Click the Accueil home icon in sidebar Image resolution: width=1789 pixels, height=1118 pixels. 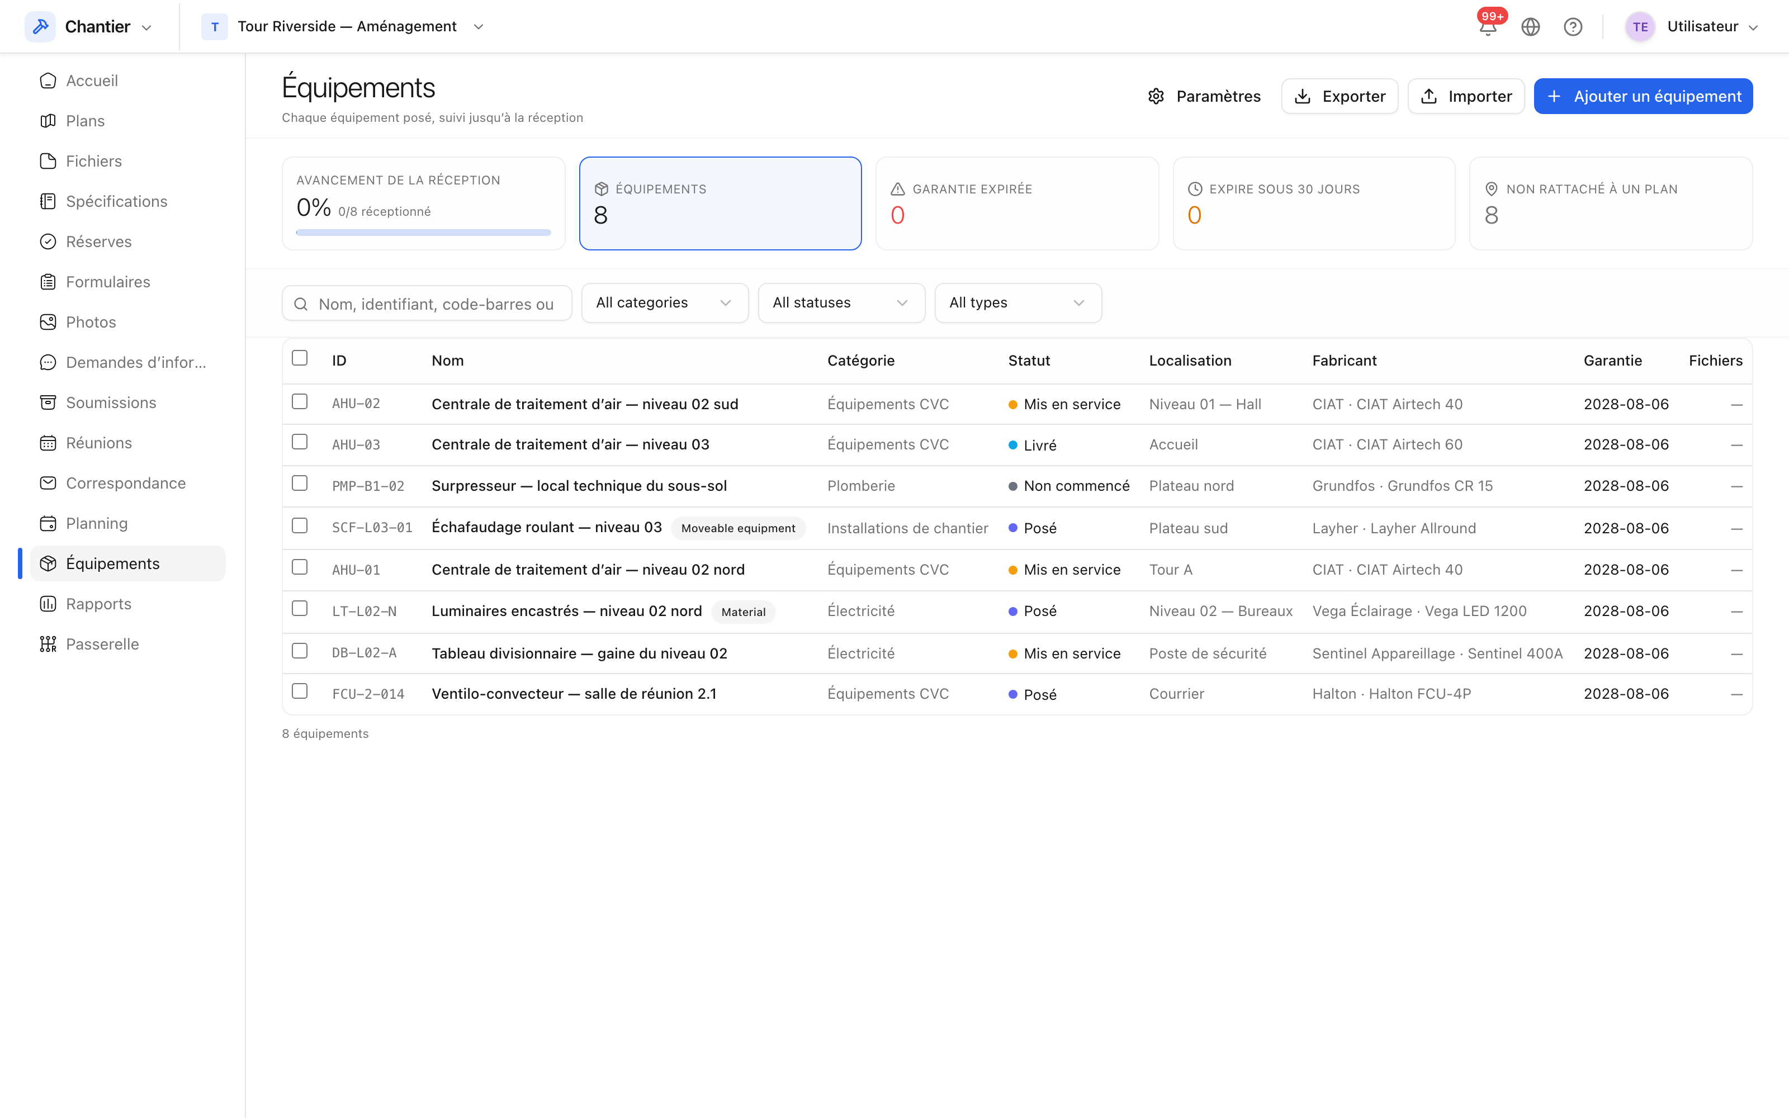[x=48, y=80]
